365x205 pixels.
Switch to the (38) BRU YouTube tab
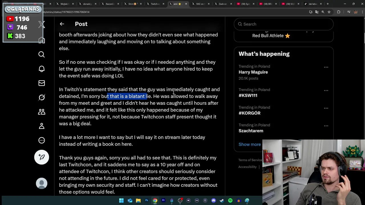pos(268,4)
